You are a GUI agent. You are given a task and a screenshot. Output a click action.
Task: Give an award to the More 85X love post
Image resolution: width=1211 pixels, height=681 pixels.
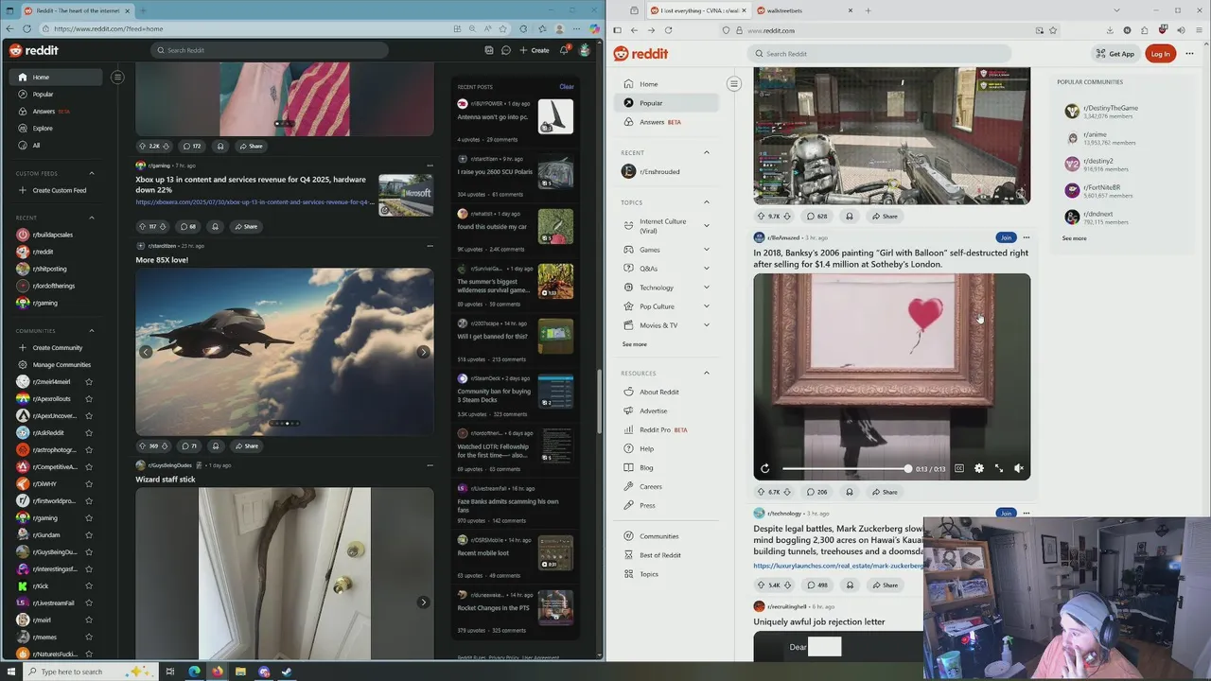pos(216,445)
